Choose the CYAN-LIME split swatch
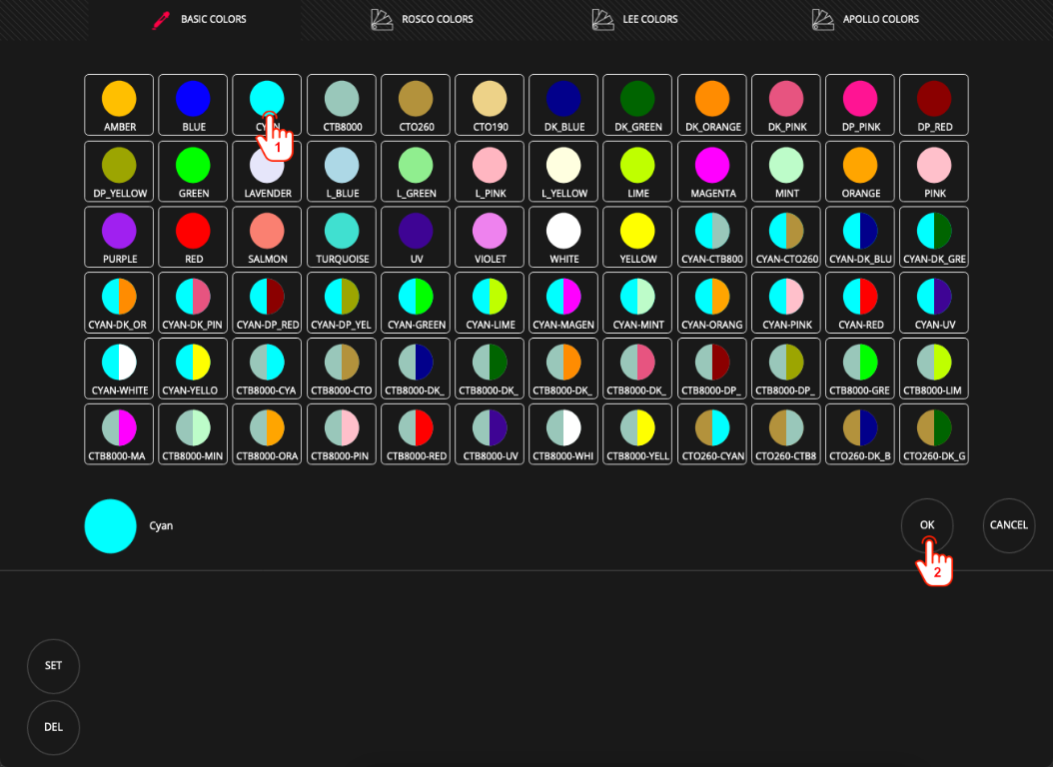Viewport: 1053px width, 767px height. 489,303
